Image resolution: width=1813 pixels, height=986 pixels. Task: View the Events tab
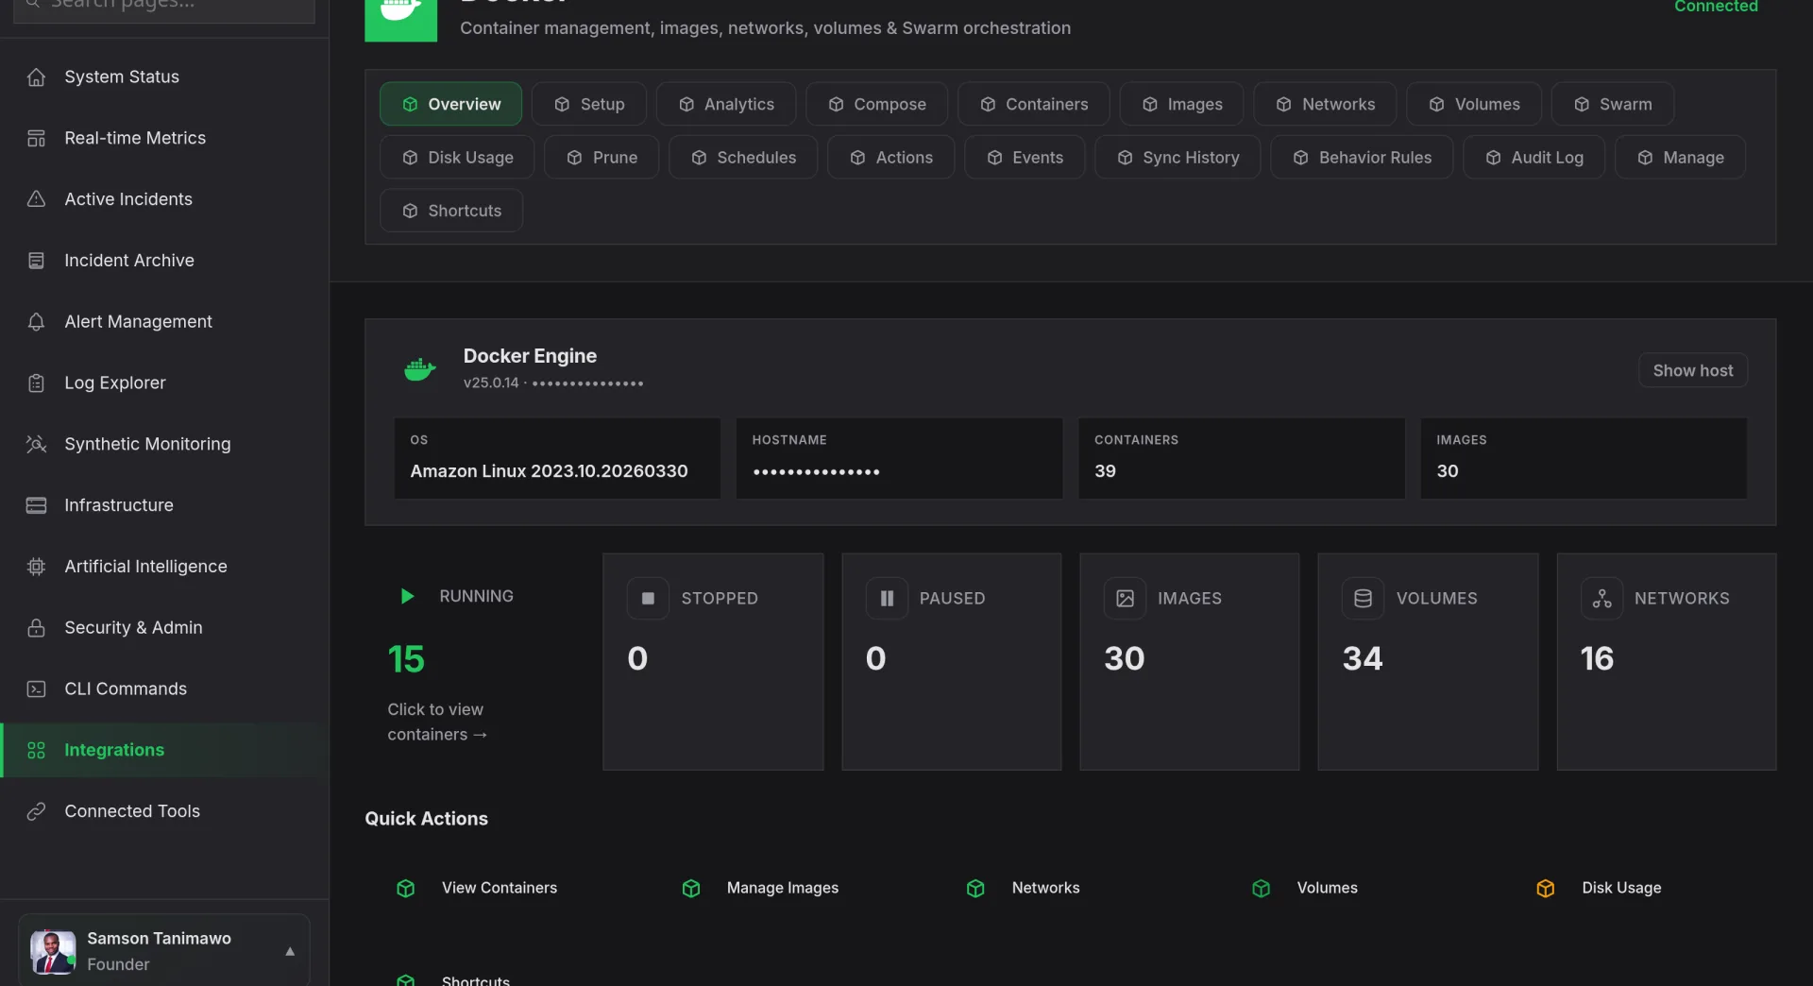tap(1025, 158)
